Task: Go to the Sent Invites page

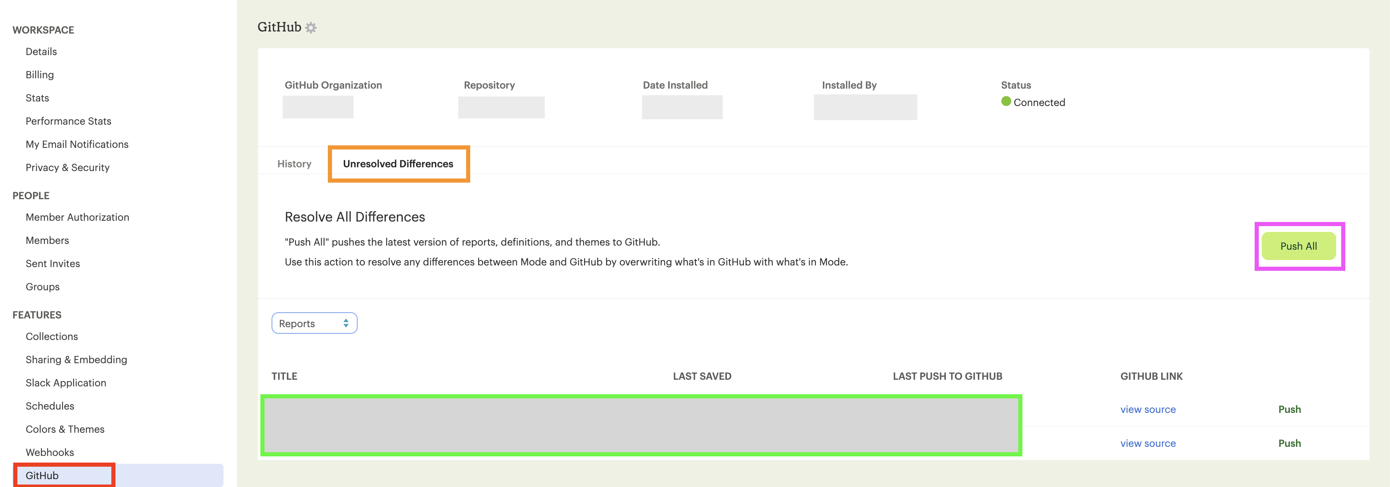Action: pyautogui.click(x=53, y=263)
